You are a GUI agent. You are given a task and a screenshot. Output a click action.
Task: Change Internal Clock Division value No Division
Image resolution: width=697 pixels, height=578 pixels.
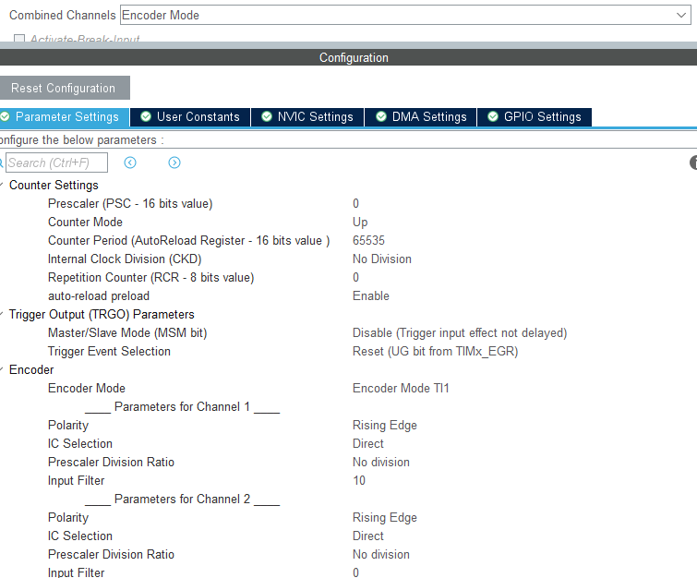click(x=382, y=259)
